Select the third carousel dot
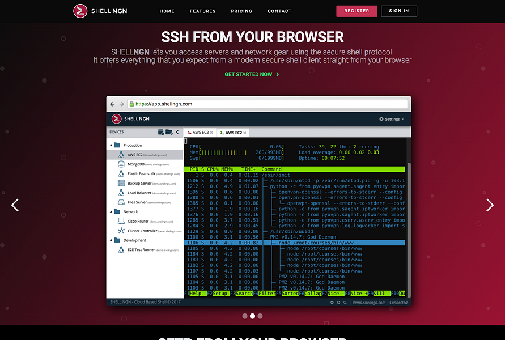The width and height of the screenshot is (505, 340). [x=260, y=316]
